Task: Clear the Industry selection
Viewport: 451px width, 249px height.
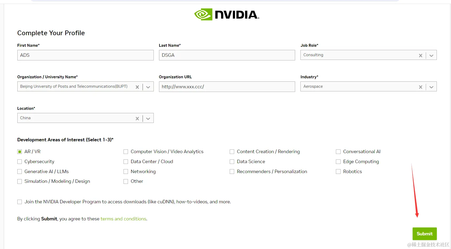Action: [421, 87]
